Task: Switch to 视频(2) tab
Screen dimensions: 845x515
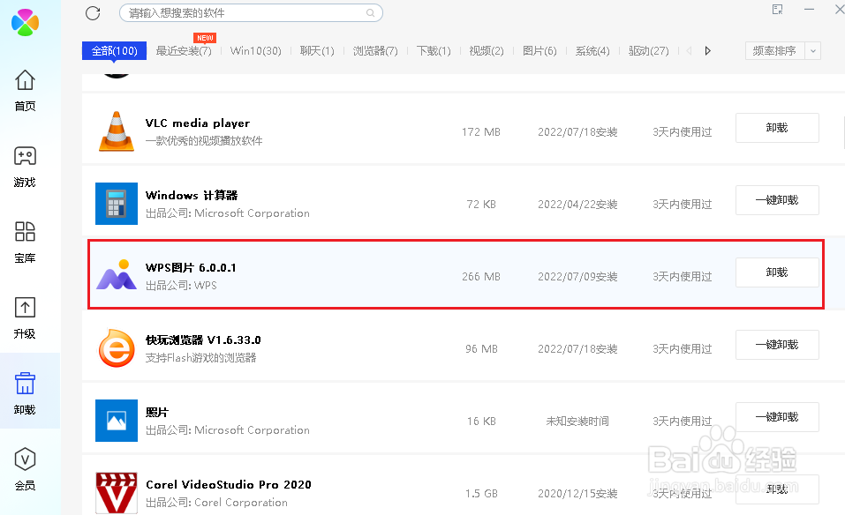Action: pos(487,50)
